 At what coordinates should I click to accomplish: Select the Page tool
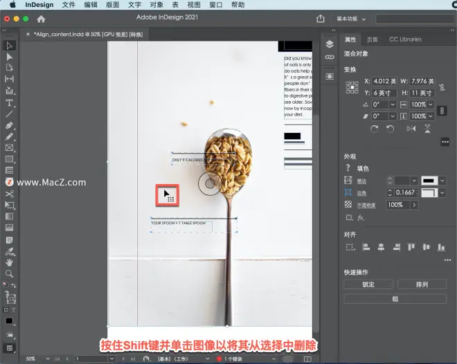[x=9, y=68]
